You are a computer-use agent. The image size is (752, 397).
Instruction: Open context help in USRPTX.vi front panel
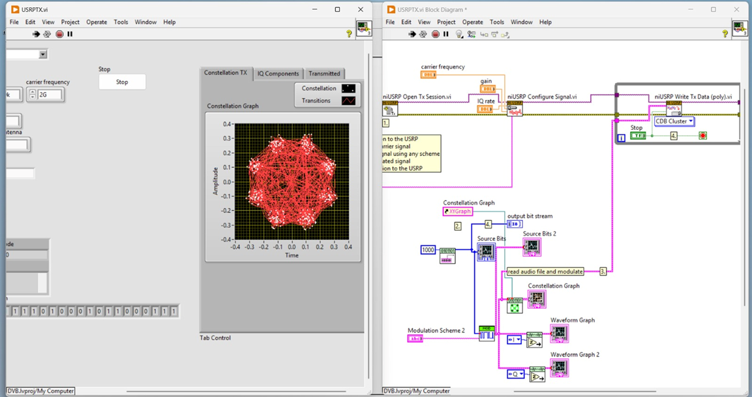click(x=349, y=33)
